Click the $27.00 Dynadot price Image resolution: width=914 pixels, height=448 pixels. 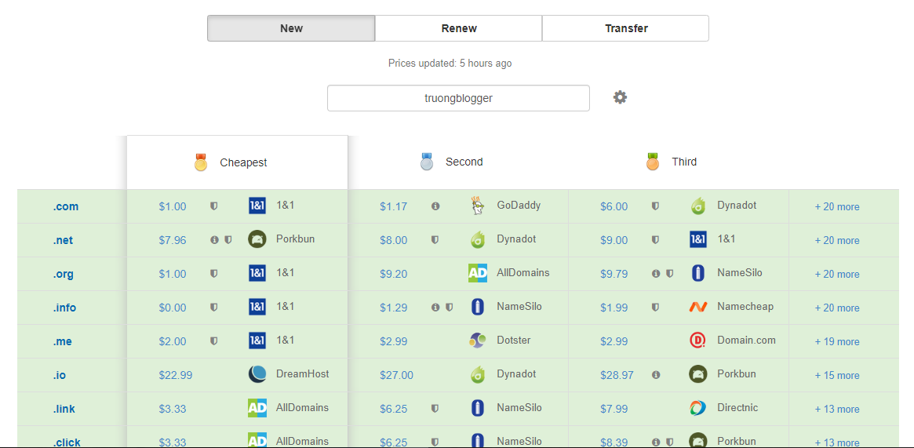396,375
